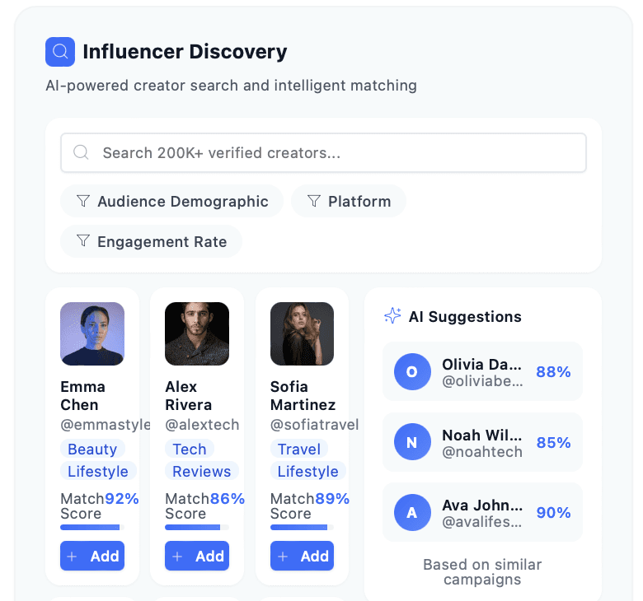The height and width of the screenshot is (601, 643).
Task: Add Alex Rivera to campaign
Action: [197, 556]
